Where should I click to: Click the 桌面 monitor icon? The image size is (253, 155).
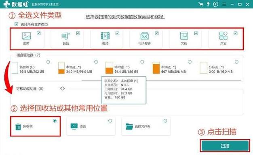[74, 126]
